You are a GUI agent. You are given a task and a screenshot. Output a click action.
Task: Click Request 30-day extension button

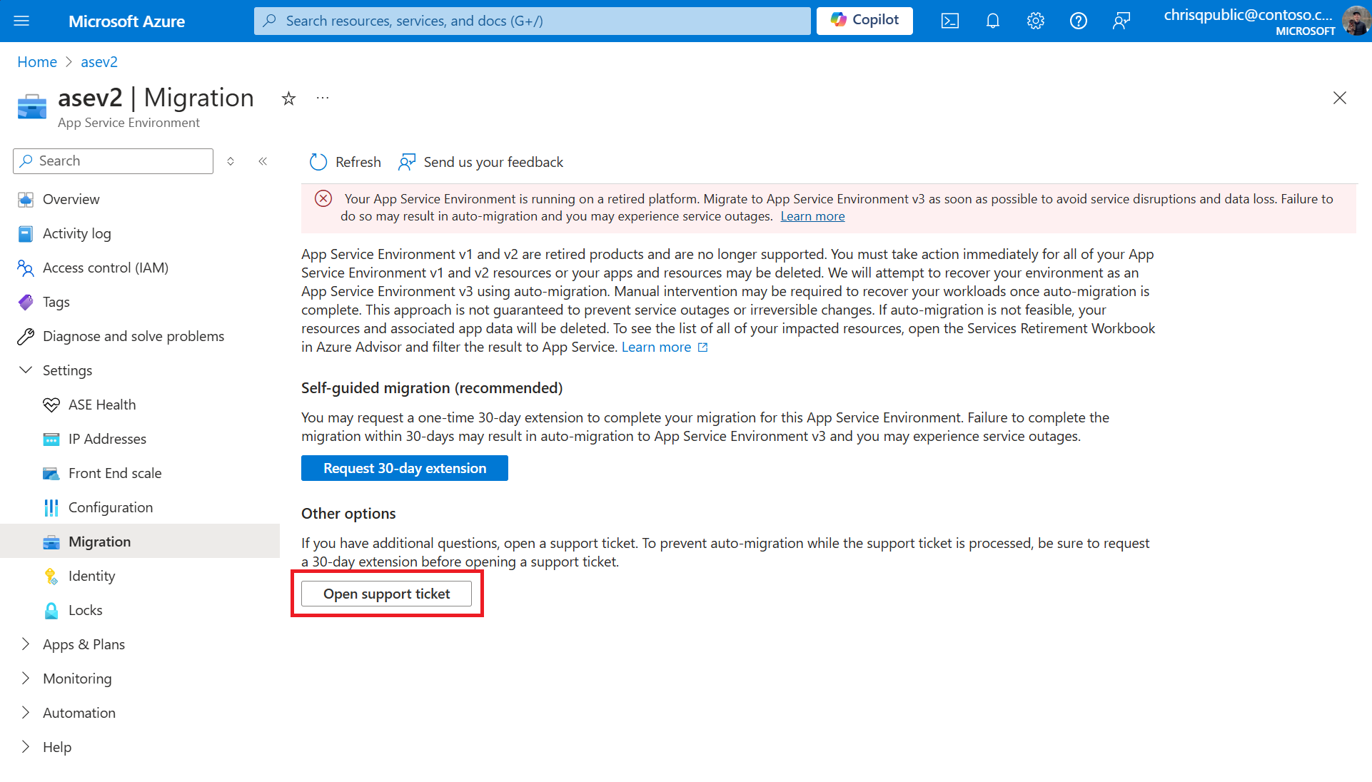click(x=404, y=468)
